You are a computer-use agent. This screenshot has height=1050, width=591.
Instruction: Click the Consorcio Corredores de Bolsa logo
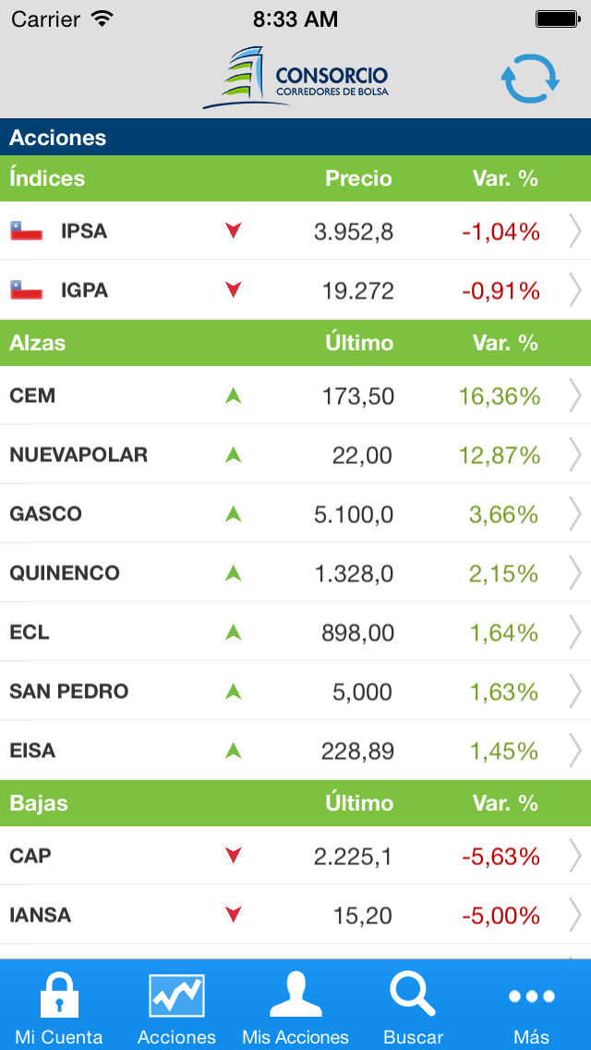(296, 79)
